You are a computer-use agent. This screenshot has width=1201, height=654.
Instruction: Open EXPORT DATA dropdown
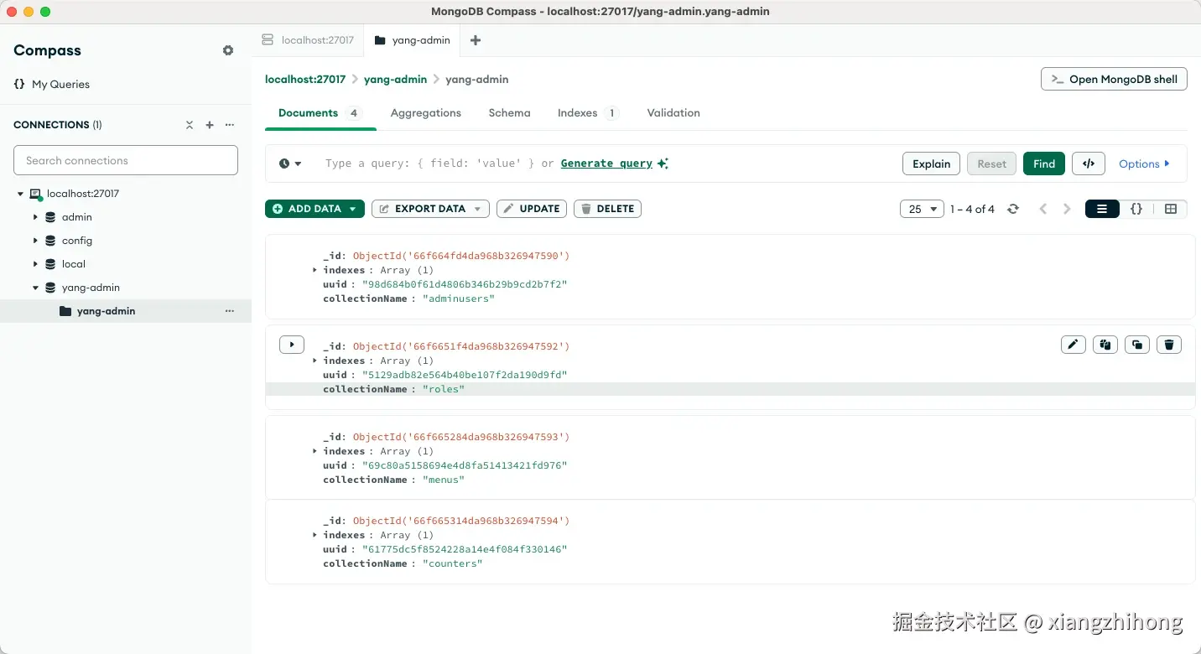pos(430,209)
